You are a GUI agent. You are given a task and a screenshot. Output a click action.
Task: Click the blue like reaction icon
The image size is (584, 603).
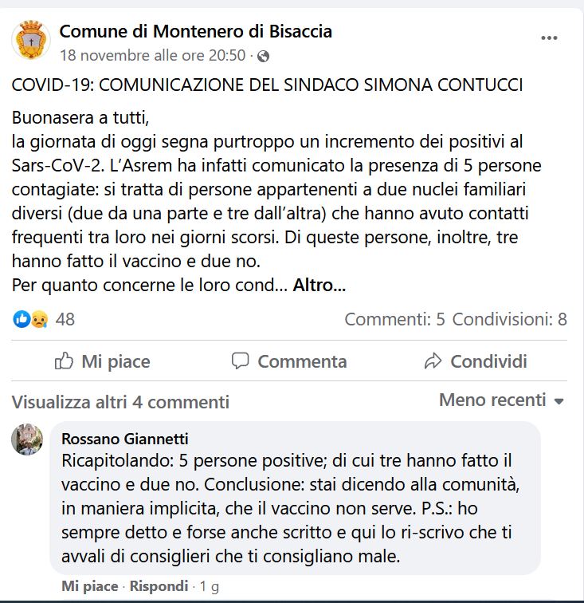[22, 319]
